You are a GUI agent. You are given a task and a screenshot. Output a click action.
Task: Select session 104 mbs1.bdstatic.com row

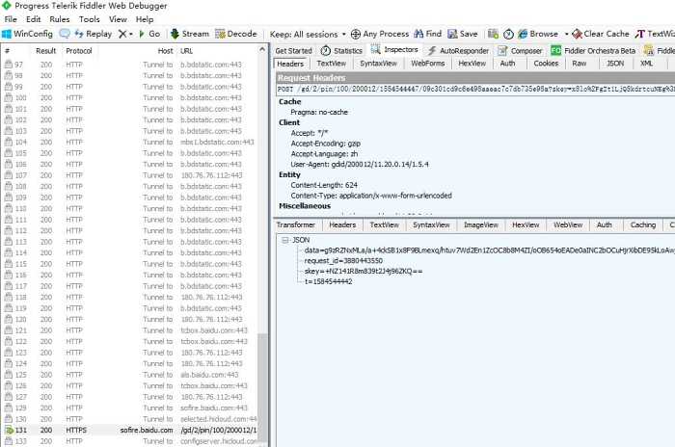click(130, 143)
